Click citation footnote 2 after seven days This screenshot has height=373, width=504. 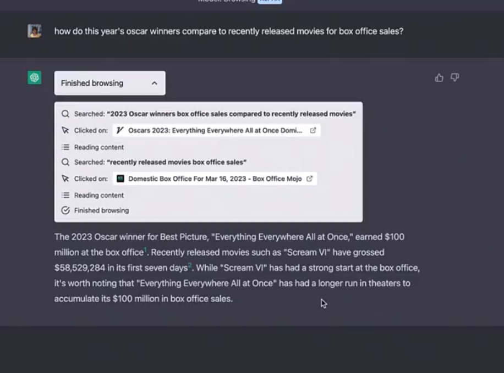click(190, 265)
